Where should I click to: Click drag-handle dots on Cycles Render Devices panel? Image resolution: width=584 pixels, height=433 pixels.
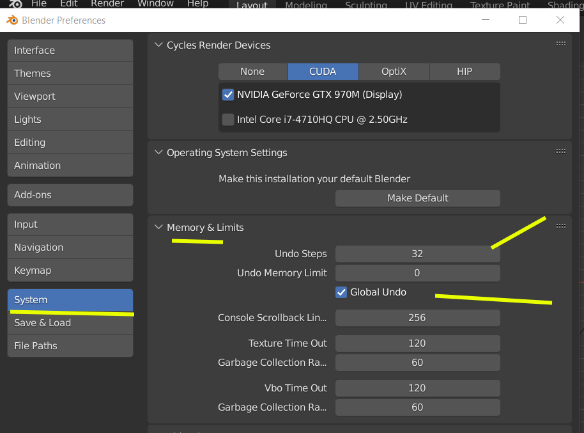(561, 44)
